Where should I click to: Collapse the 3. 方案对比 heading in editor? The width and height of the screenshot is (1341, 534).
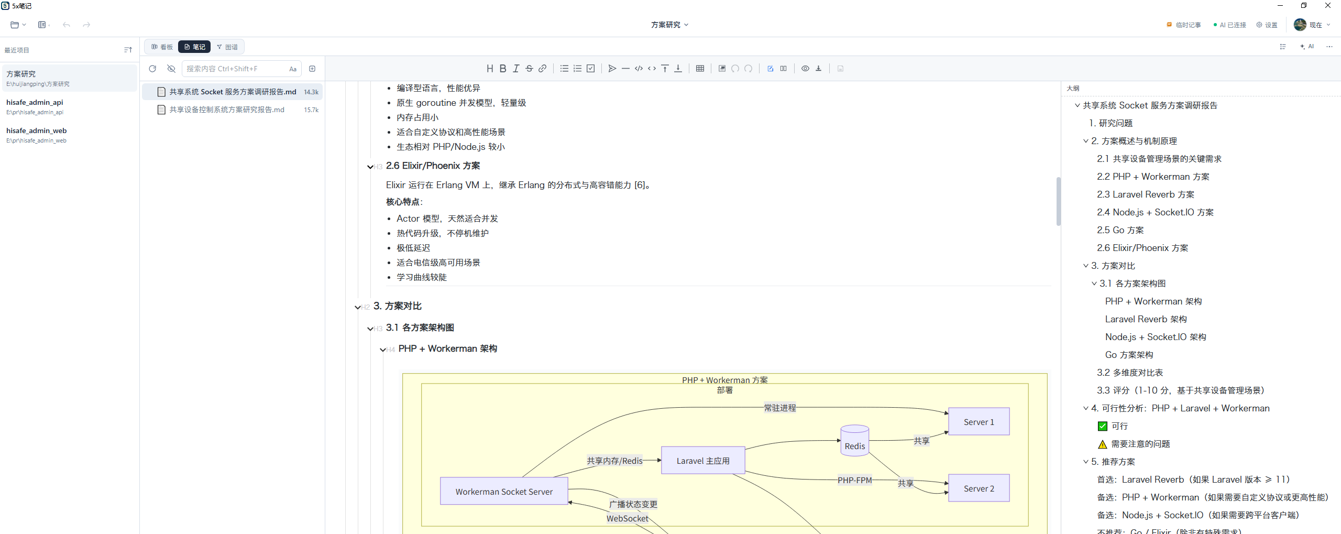[358, 307]
